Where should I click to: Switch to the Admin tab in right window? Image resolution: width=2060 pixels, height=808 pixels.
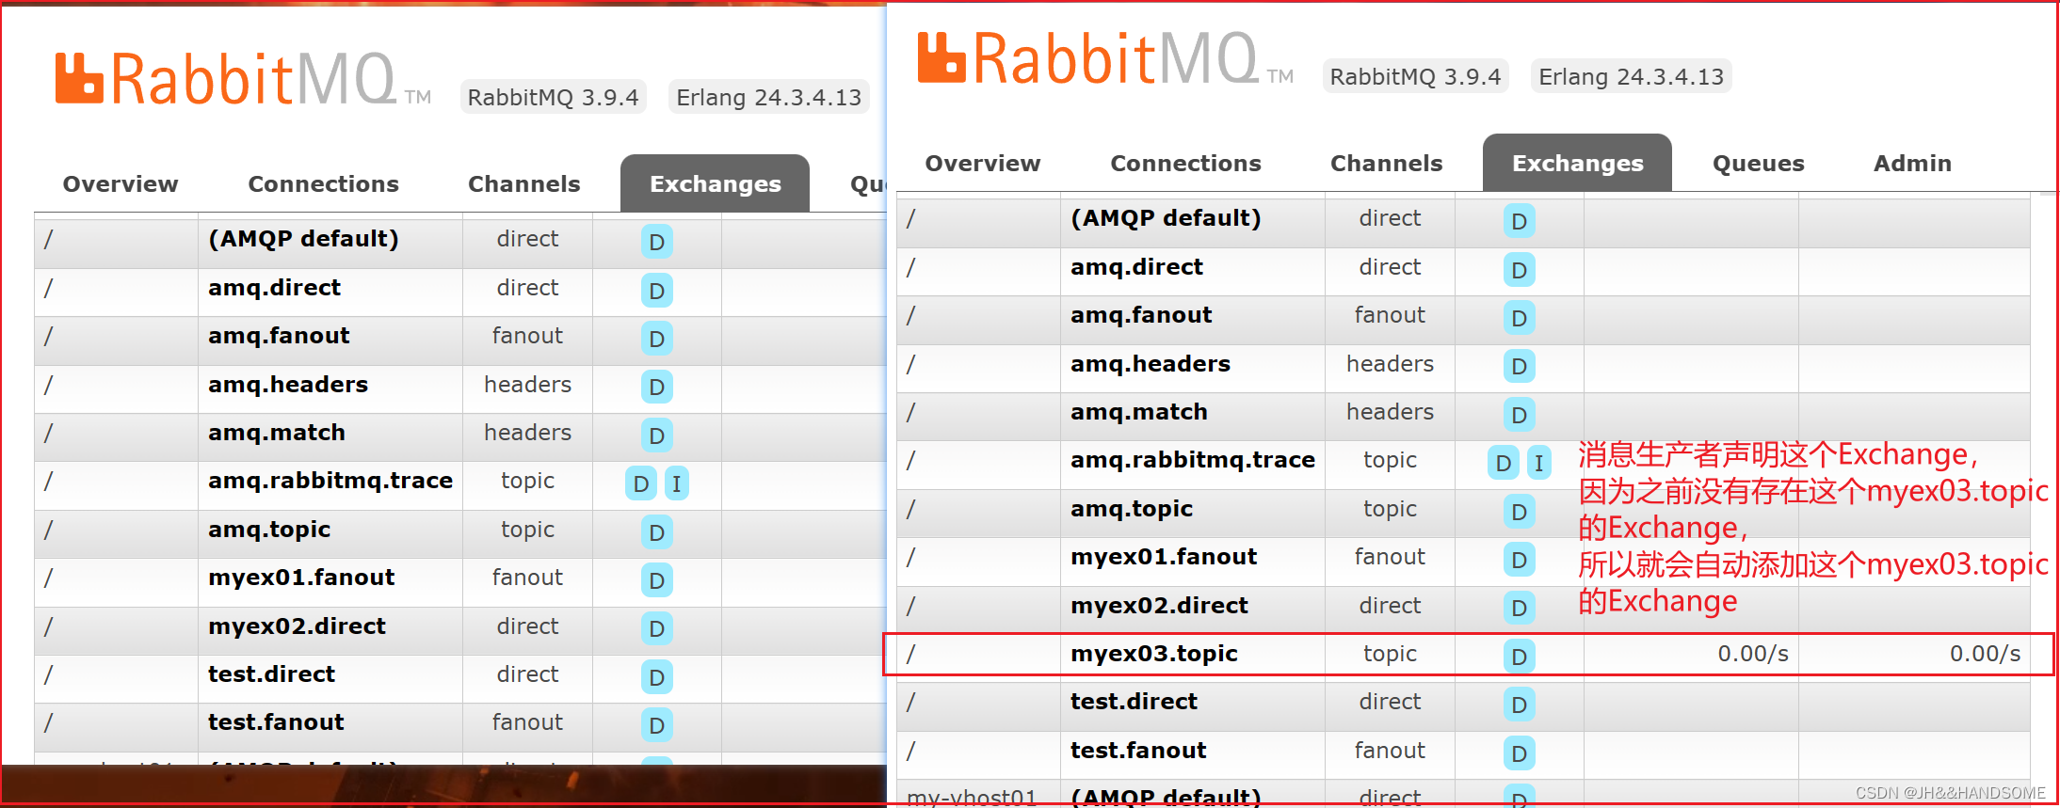(1913, 164)
